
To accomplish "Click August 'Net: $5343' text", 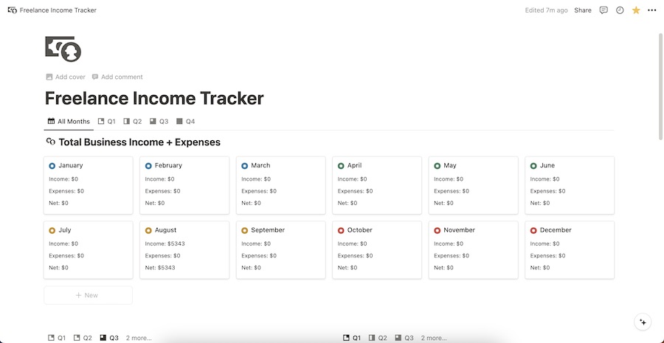I will pyautogui.click(x=160, y=268).
